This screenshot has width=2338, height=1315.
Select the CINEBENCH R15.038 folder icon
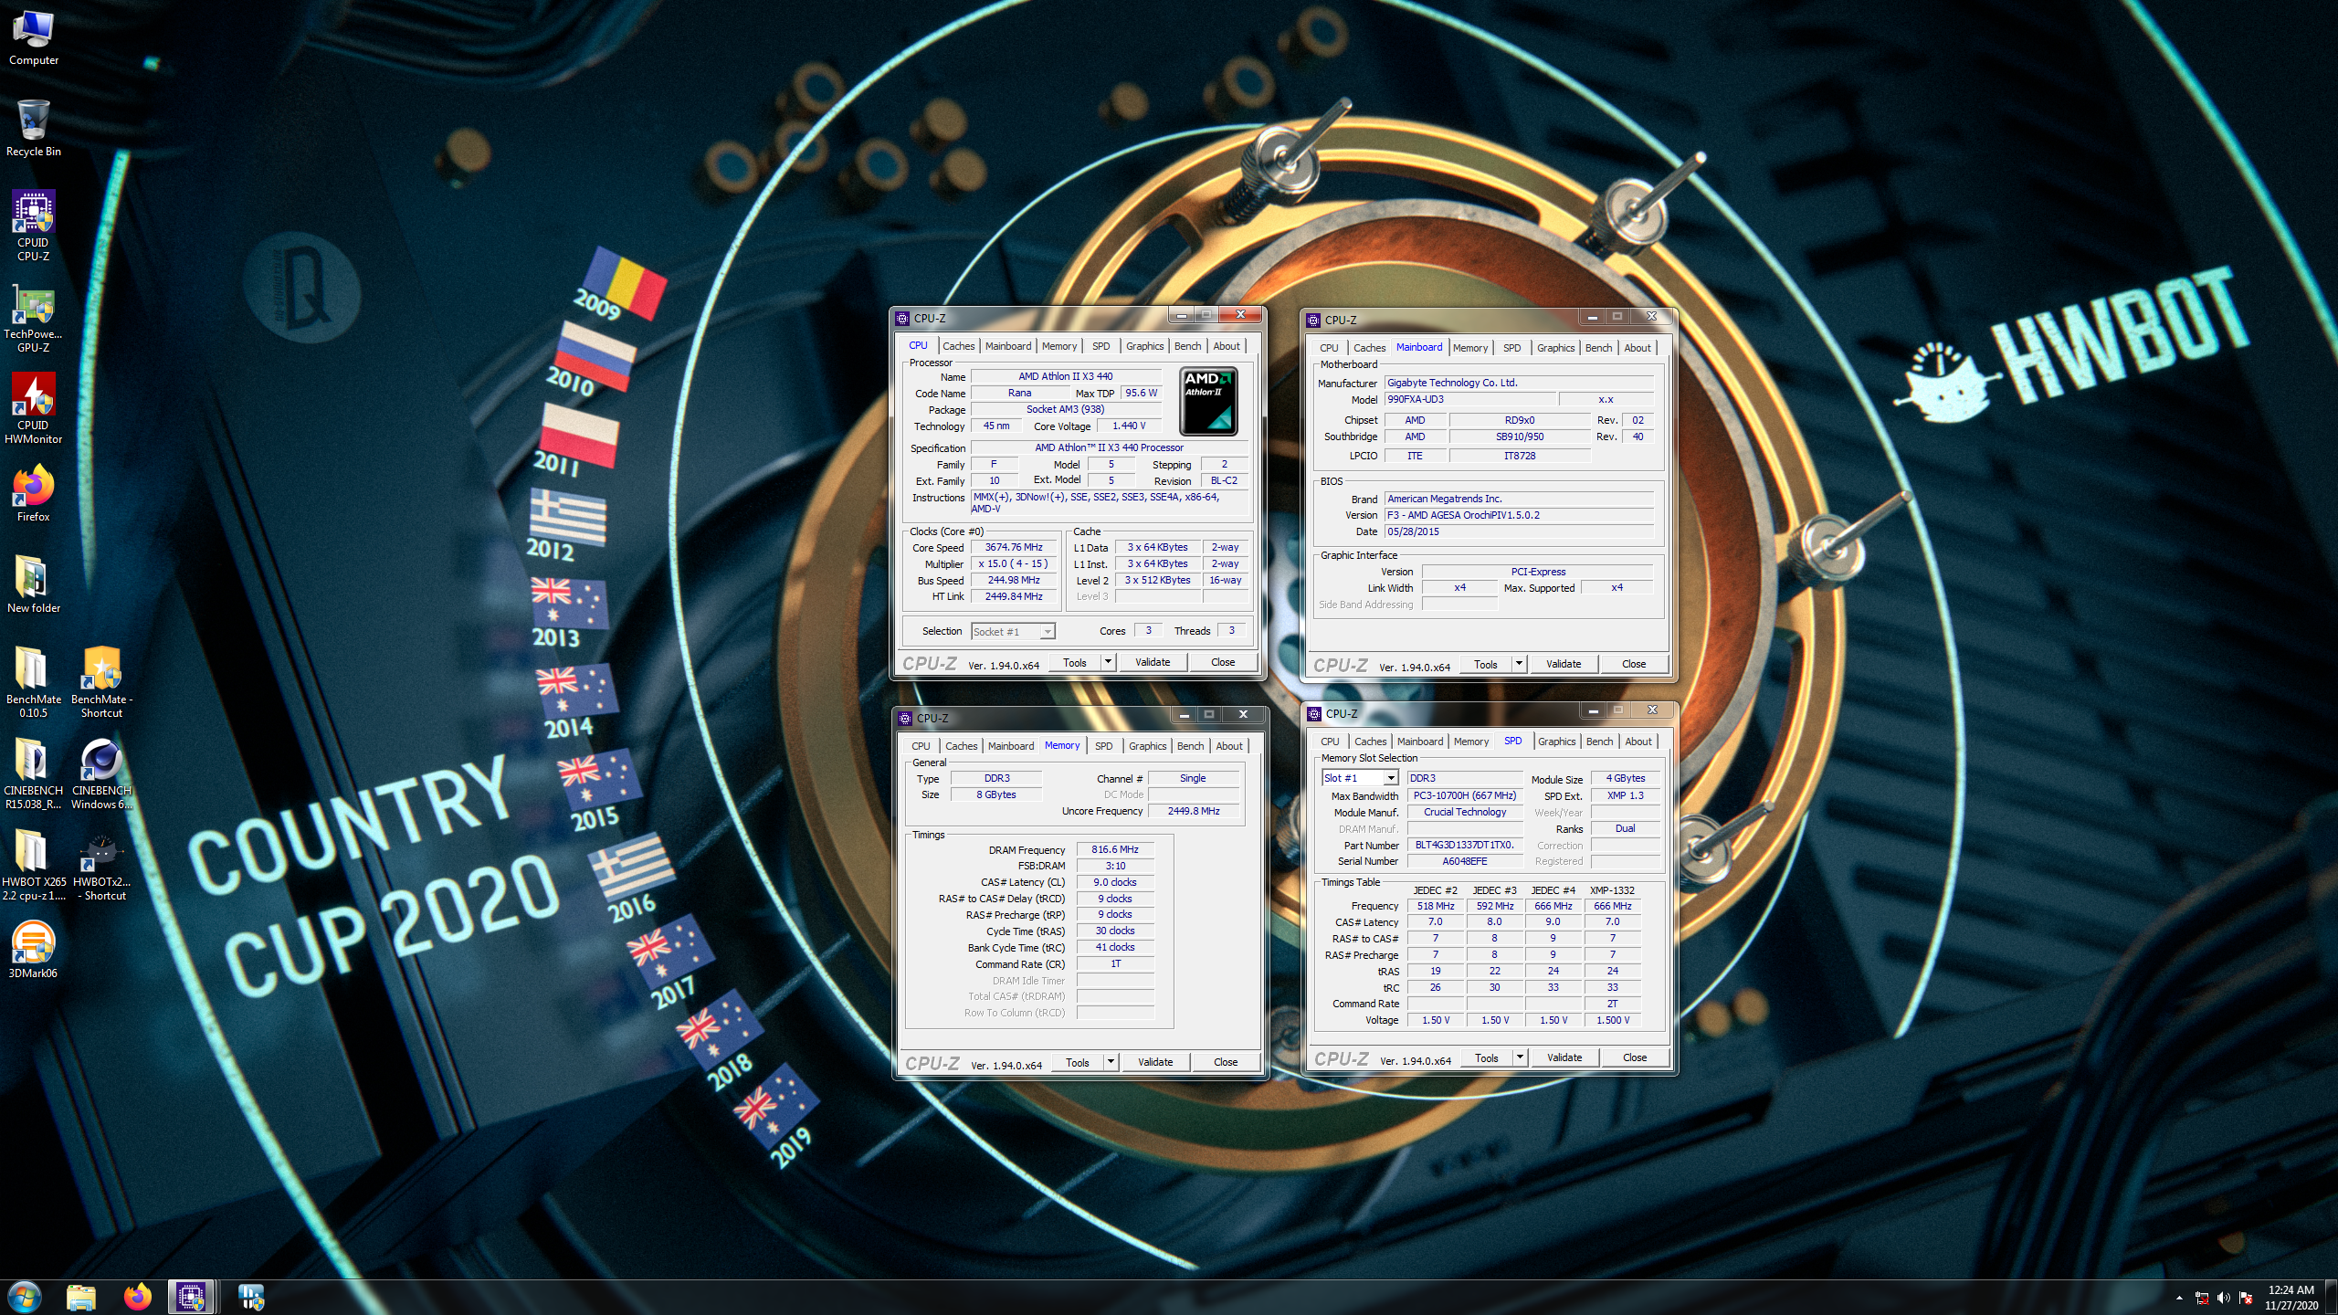point(34,773)
